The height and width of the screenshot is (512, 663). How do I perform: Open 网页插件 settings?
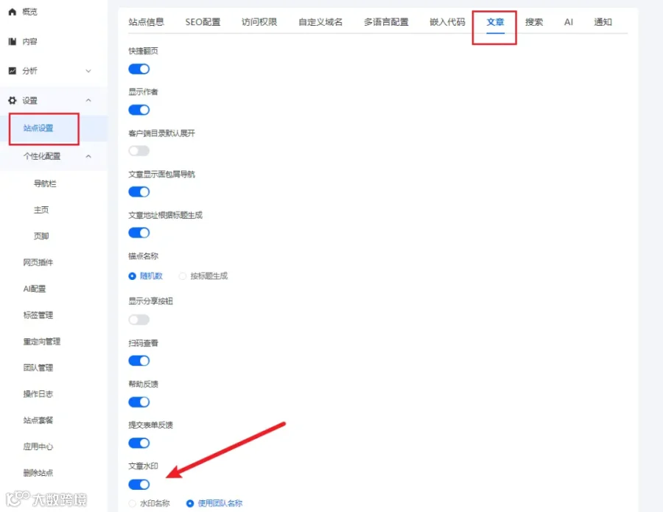[x=38, y=262]
